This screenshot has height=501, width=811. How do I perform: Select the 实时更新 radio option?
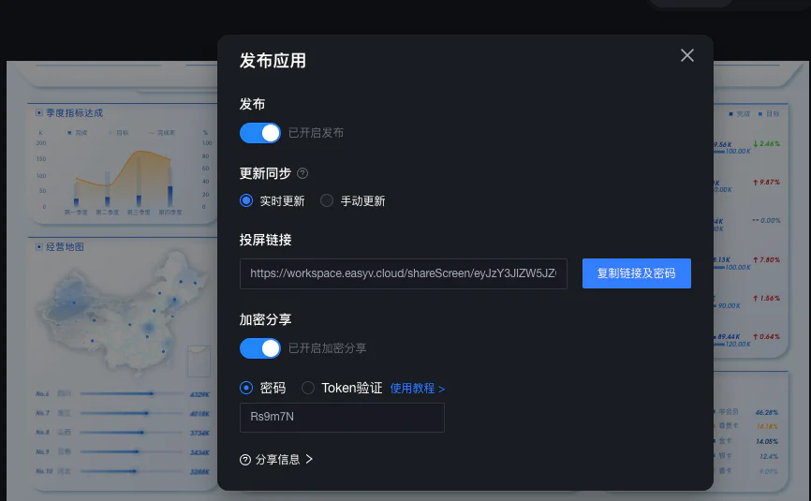coord(246,200)
